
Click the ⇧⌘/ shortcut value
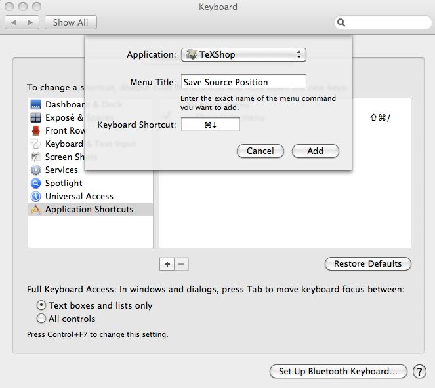point(380,118)
